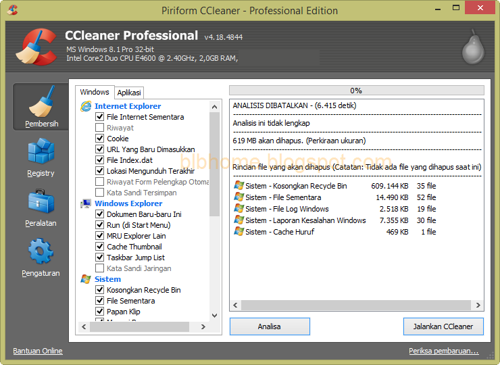Uncheck Lokasi Mengunduh Terakhir
This screenshot has height=365, width=500.
(x=100, y=171)
